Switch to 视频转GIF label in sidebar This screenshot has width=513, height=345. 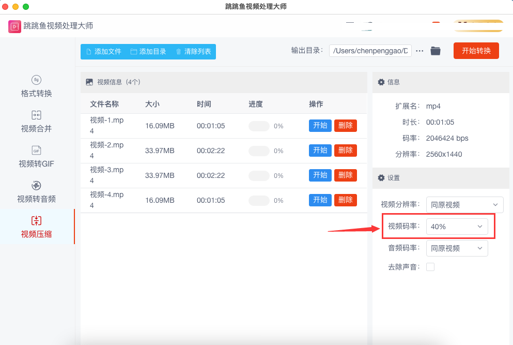coord(36,164)
